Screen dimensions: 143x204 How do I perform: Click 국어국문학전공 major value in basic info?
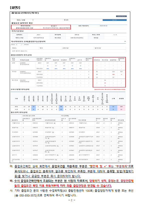[38, 38]
